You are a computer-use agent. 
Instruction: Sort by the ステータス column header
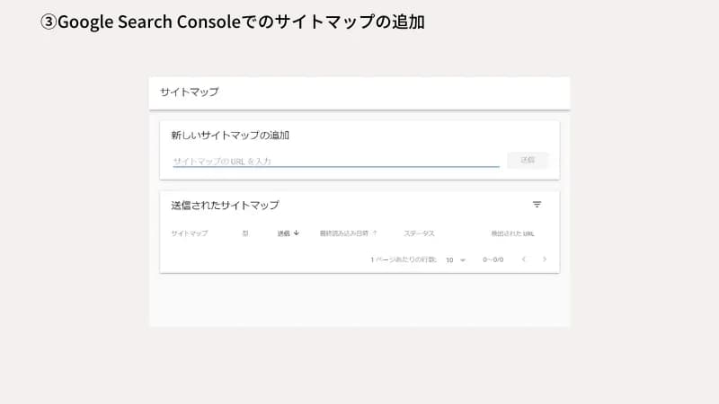click(419, 233)
